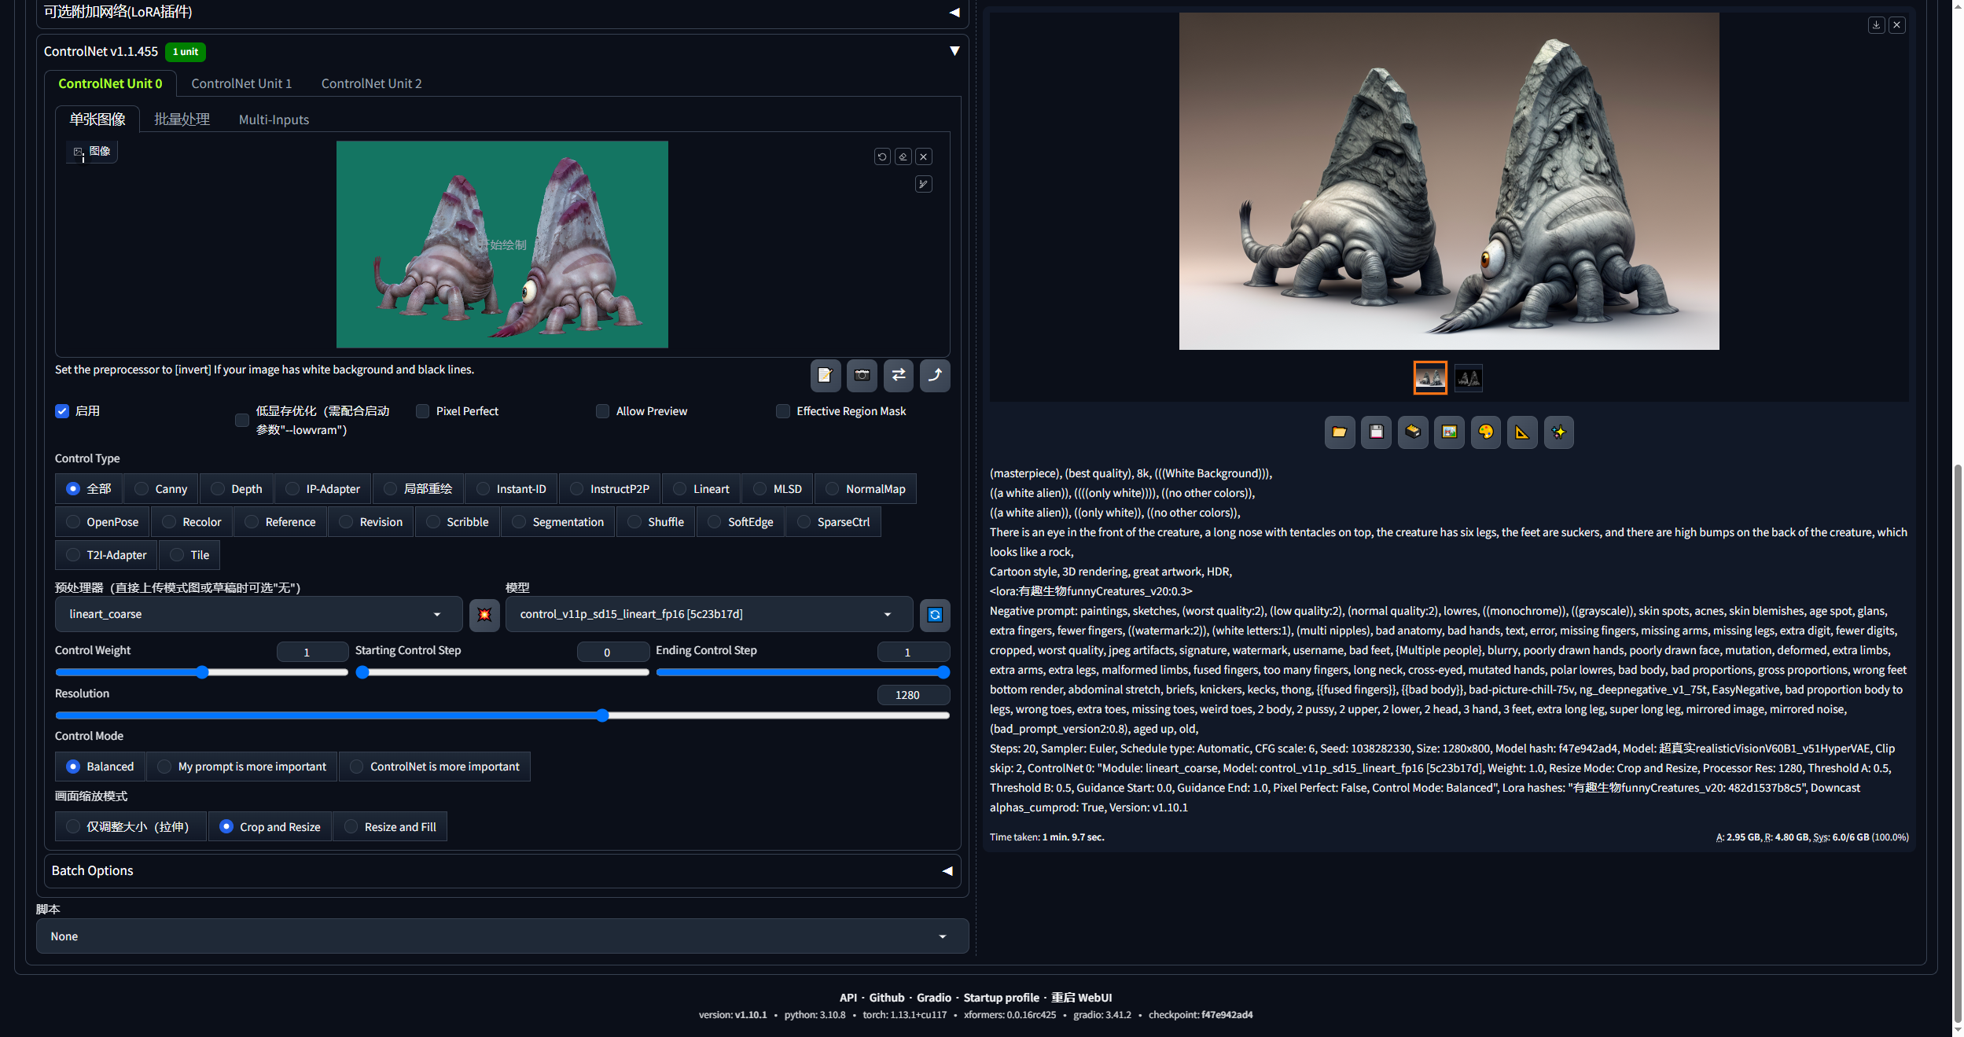Click the palette send-to-inpaint icon
The image size is (1964, 1037).
[1485, 432]
